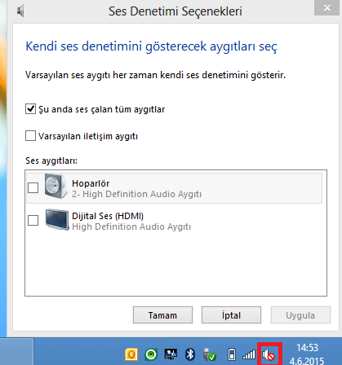The height and width of the screenshot is (365, 342).
Task: Click the İptal button
Action: click(x=231, y=315)
